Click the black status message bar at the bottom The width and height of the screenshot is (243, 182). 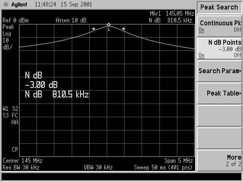[x=121, y=177]
